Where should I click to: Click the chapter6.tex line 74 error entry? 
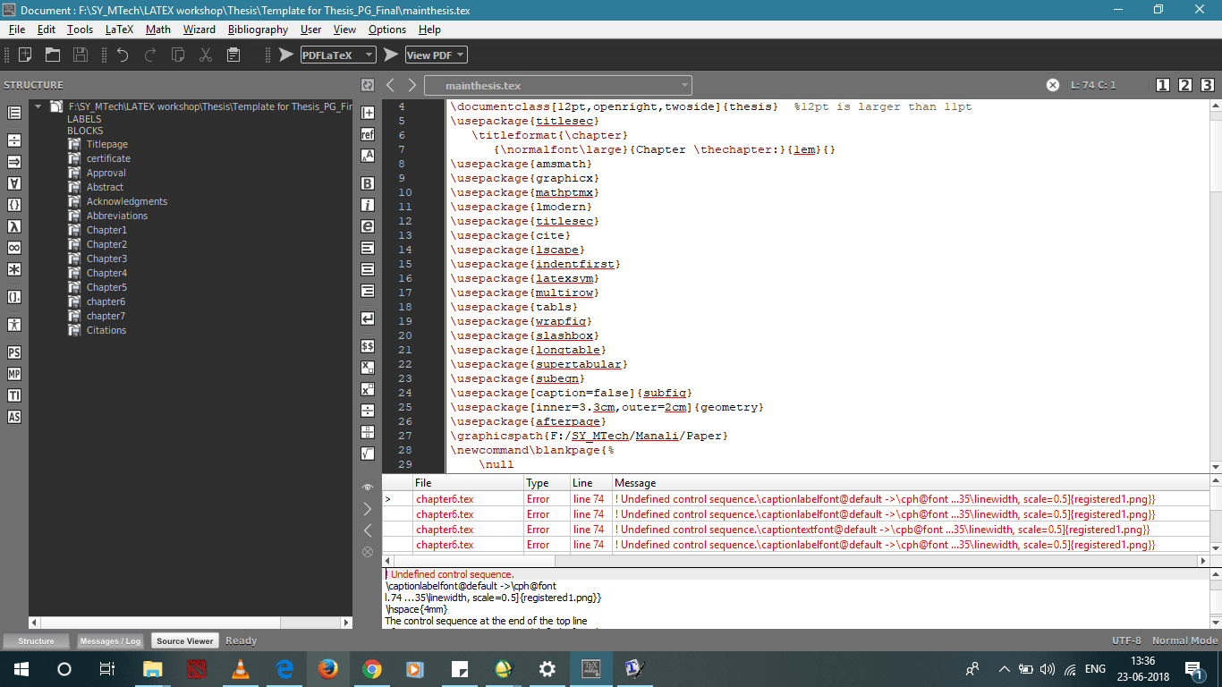tap(445, 499)
